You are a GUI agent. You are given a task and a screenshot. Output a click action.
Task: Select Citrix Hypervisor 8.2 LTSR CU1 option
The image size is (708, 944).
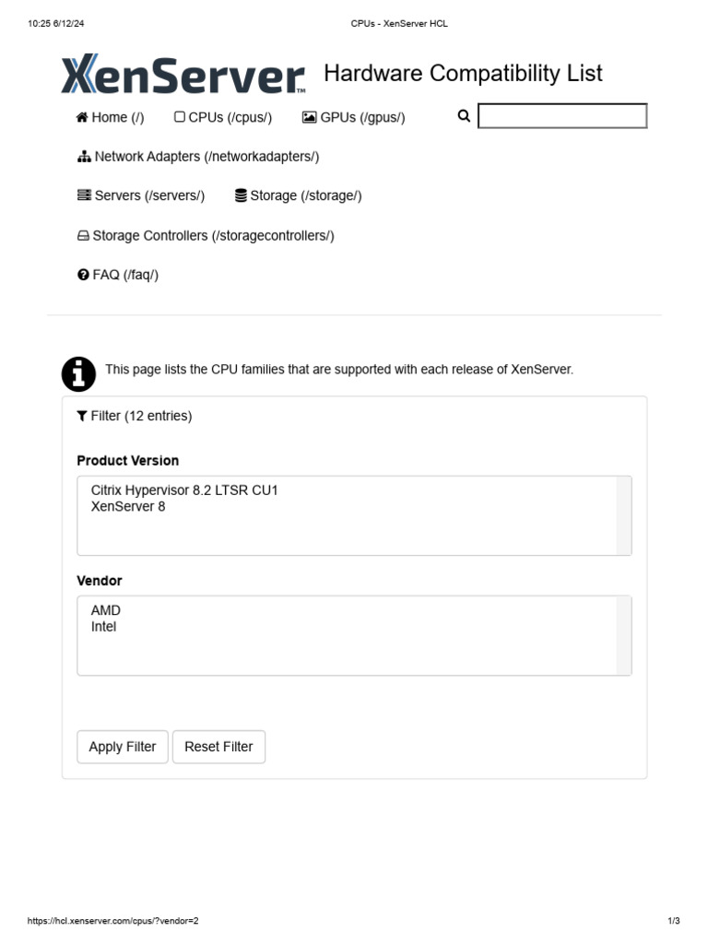(x=184, y=490)
